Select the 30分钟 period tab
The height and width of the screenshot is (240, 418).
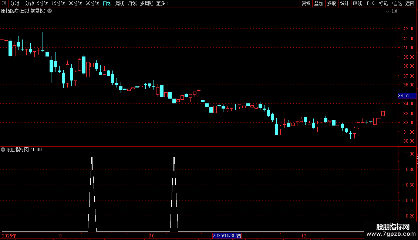pyautogui.click(x=75, y=3)
